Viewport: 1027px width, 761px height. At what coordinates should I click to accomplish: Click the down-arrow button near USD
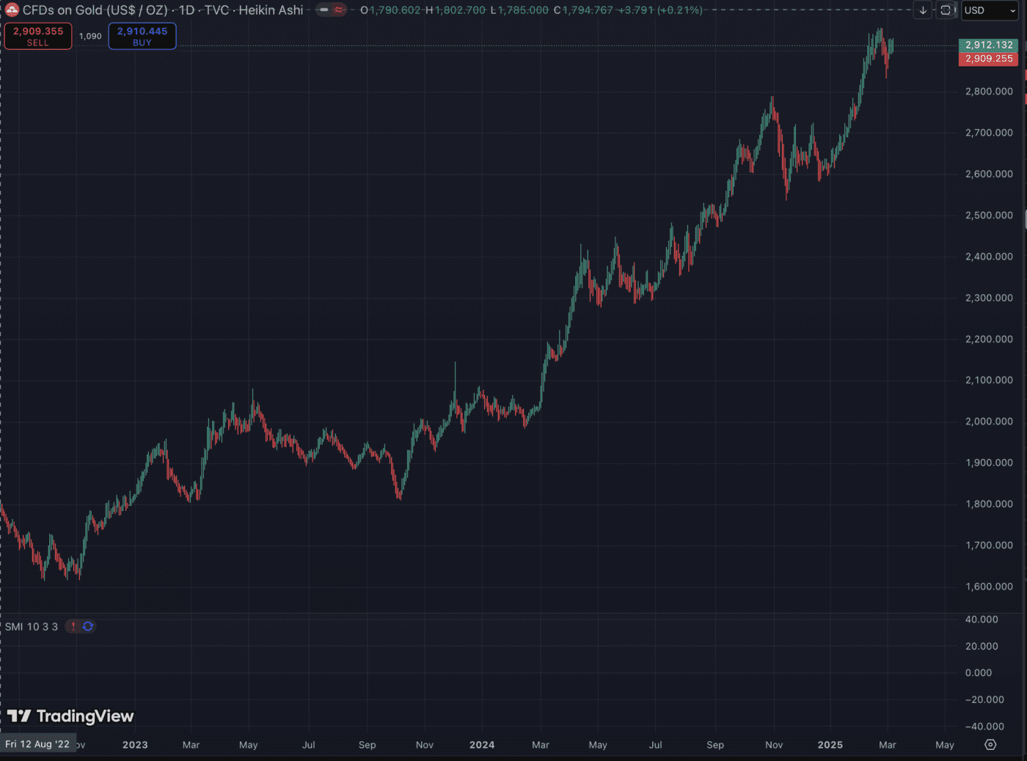(923, 10)
